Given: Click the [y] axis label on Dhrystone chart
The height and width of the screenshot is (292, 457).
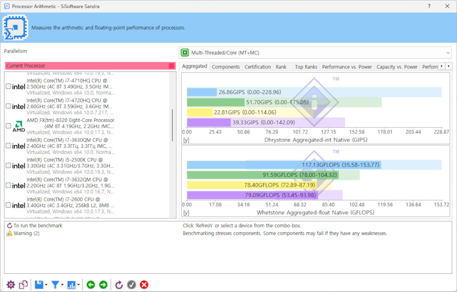Looking at the screenshot, I should tap(186, 140).
